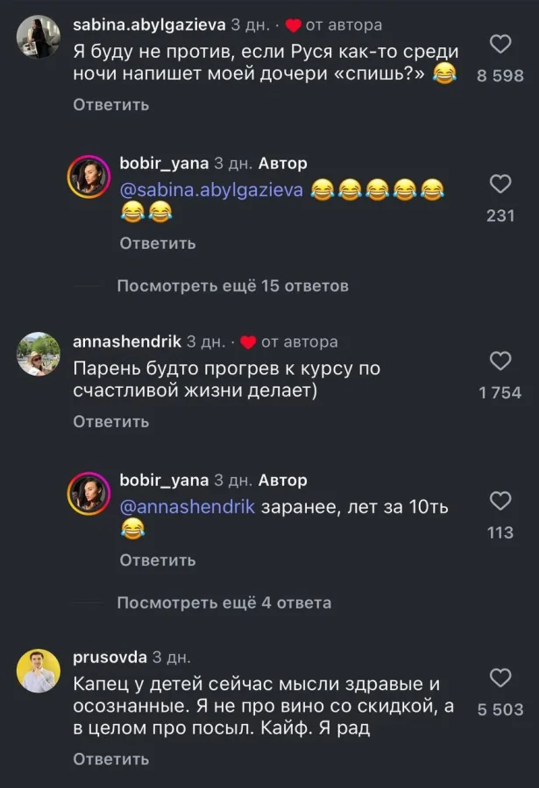Like sabina.abylgazieva's comment with the heart
539x788 pixels.
(x=500, y=45)
